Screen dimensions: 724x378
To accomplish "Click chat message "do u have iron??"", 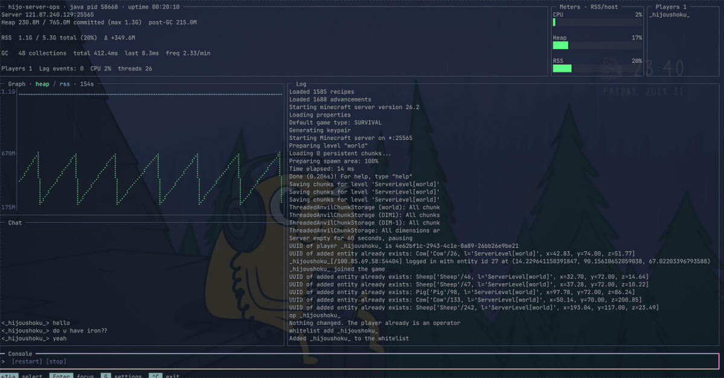I will (x=80, y=330).
